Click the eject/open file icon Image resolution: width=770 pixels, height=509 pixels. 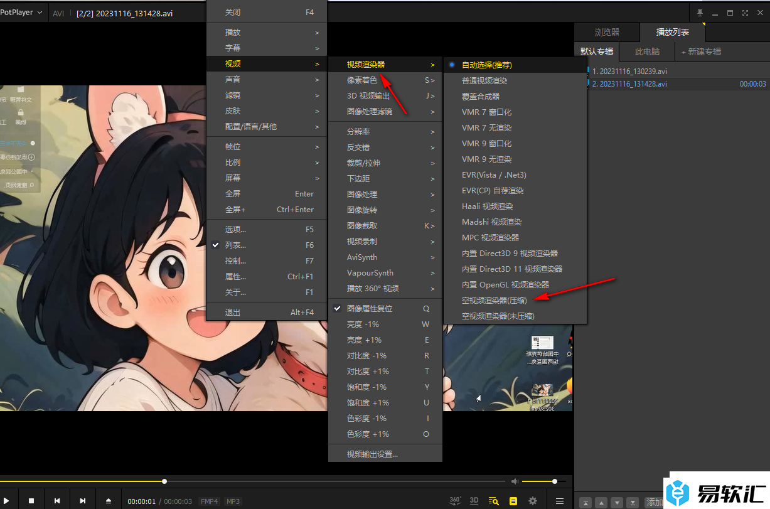click(108, 501)
